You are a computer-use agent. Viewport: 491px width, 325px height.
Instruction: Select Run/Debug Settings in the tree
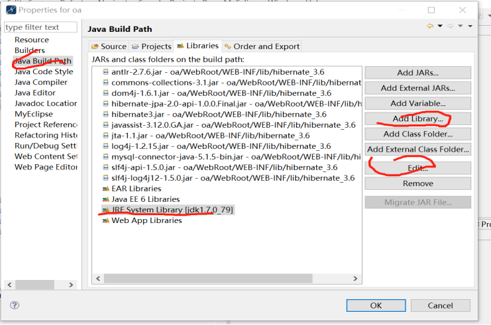(46, 146)
